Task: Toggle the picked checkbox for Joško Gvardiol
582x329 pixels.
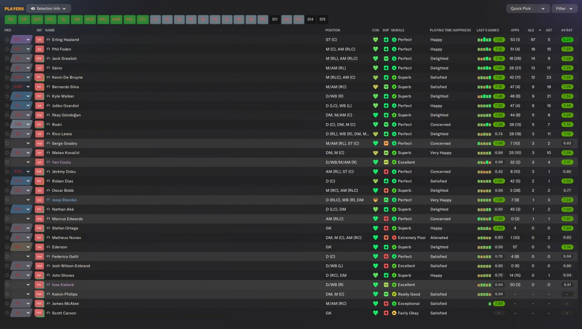Action: coord(7,106)
